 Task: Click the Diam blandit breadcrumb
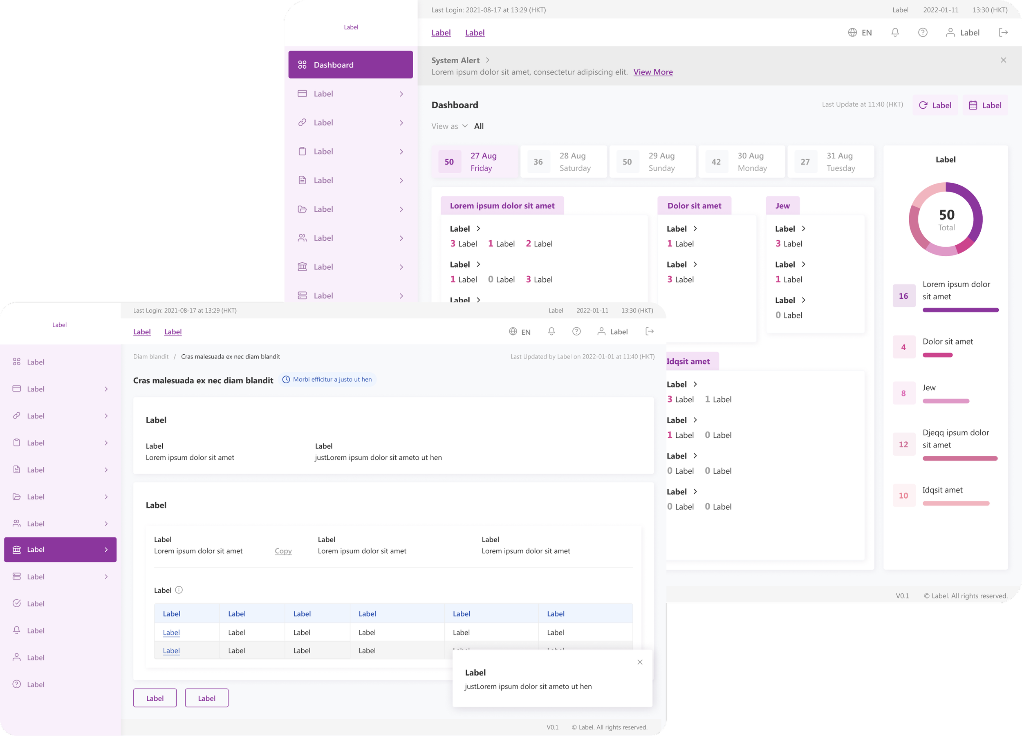tap(150, 356)
